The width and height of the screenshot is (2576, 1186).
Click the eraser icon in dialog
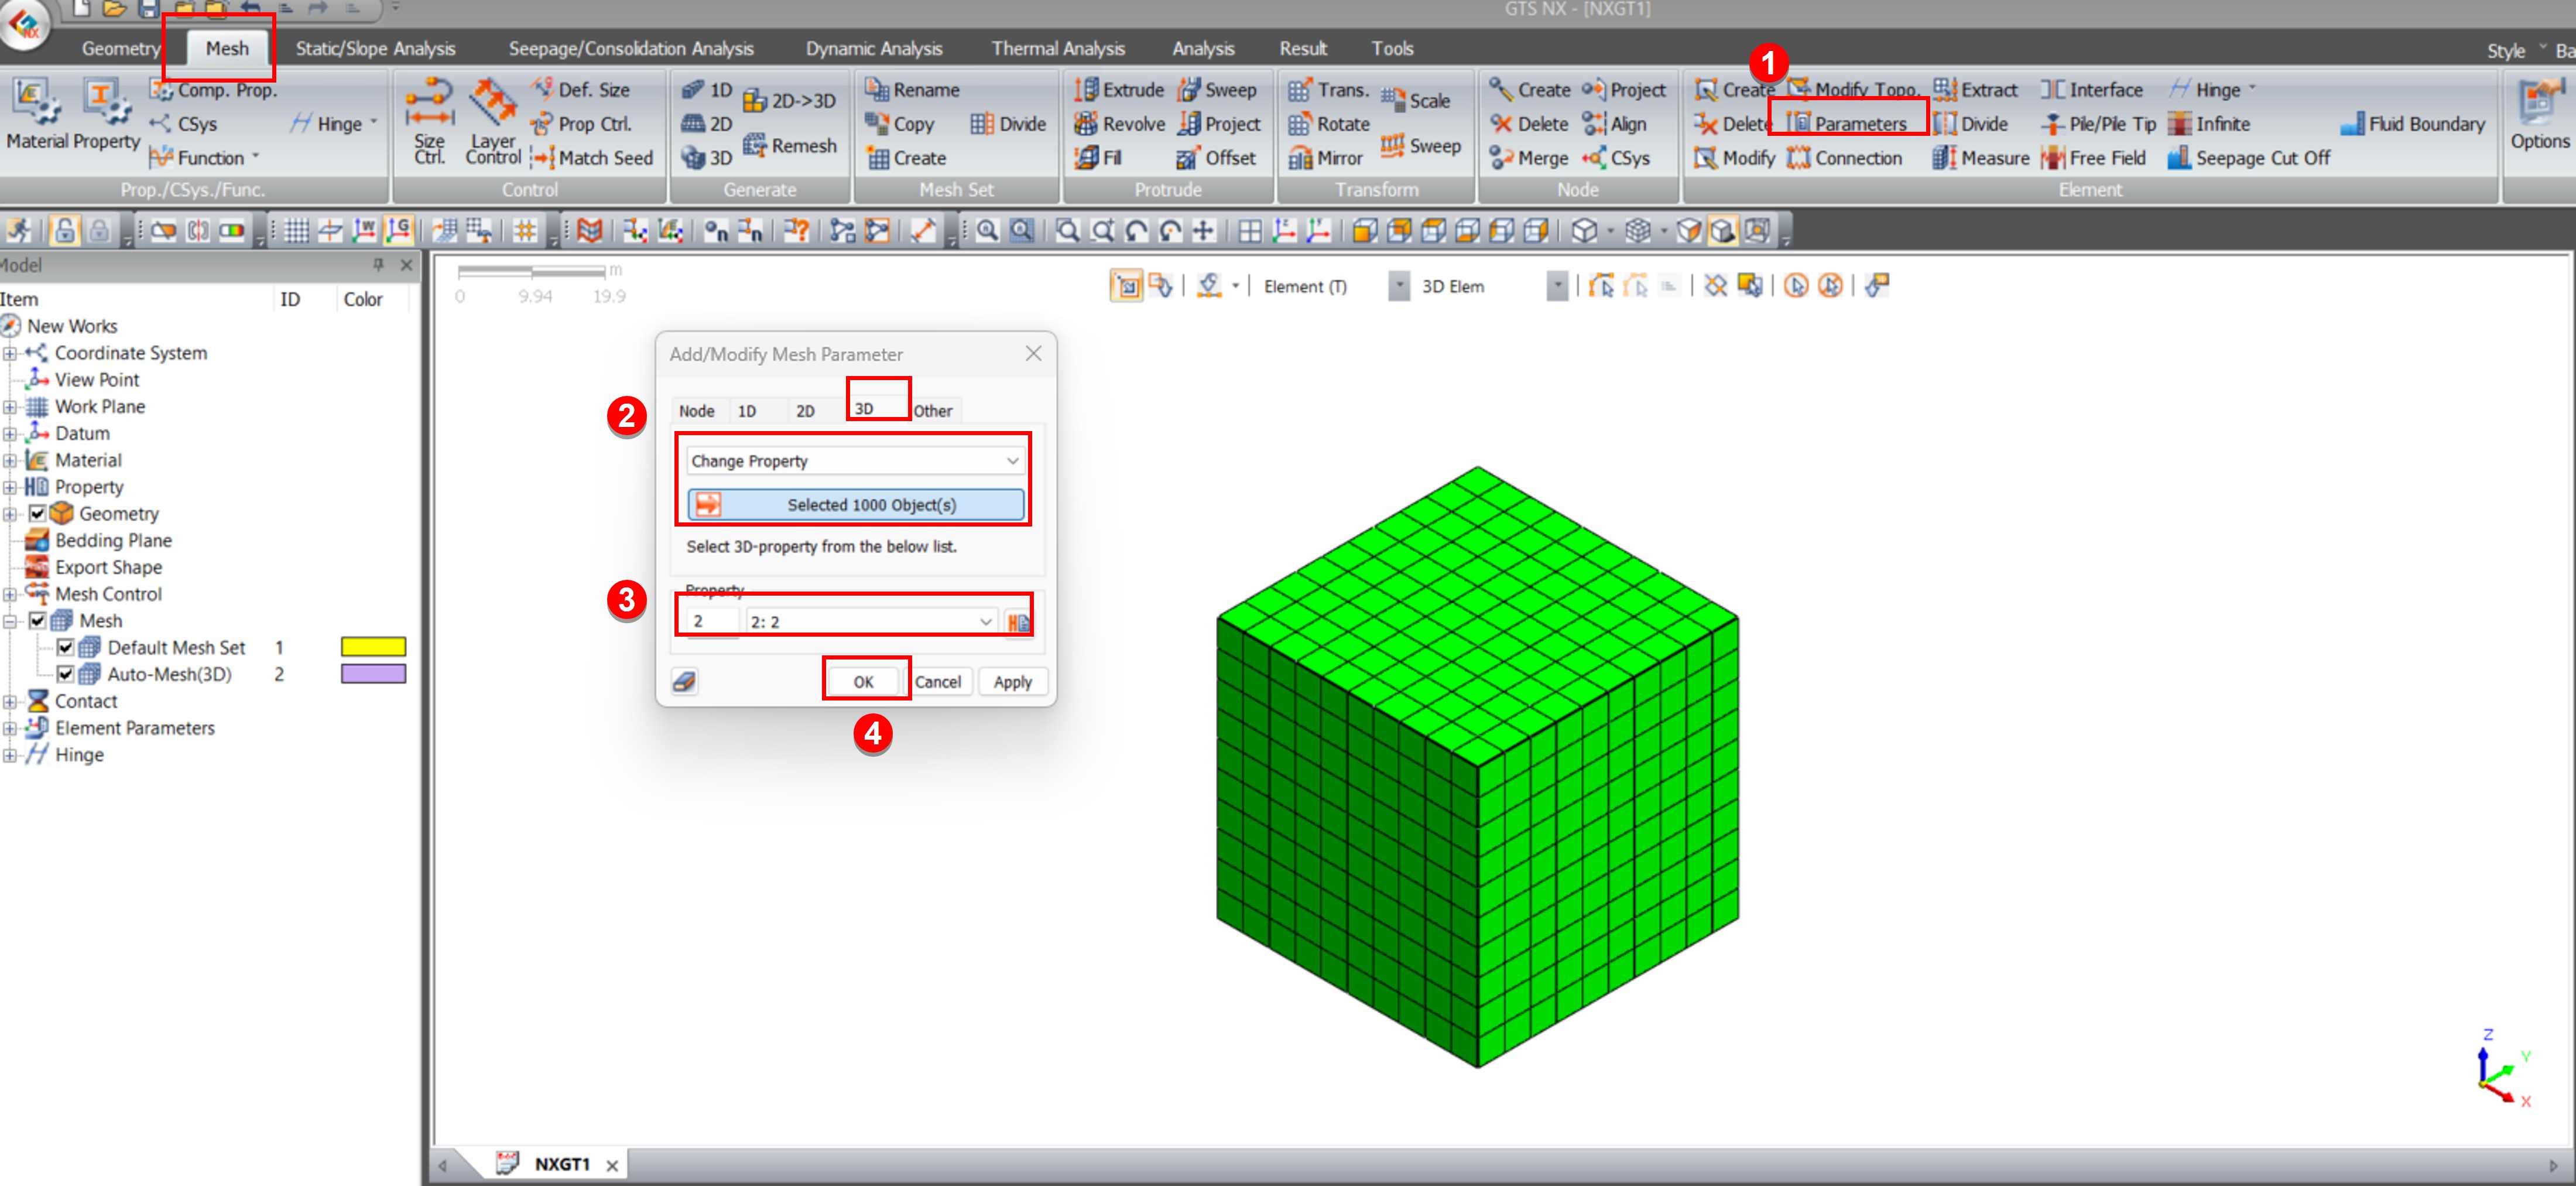[684, 682]
